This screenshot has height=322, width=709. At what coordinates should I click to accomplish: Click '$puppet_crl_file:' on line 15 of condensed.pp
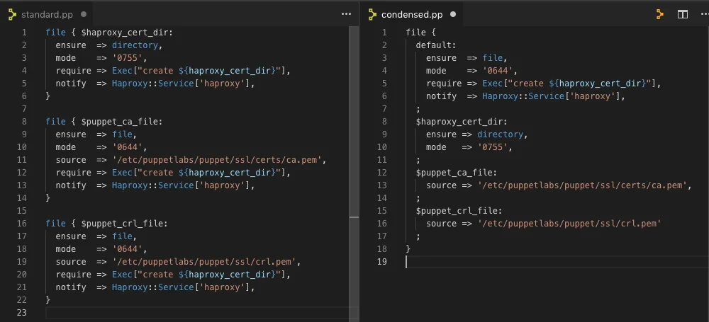click(x=459, y=211)
